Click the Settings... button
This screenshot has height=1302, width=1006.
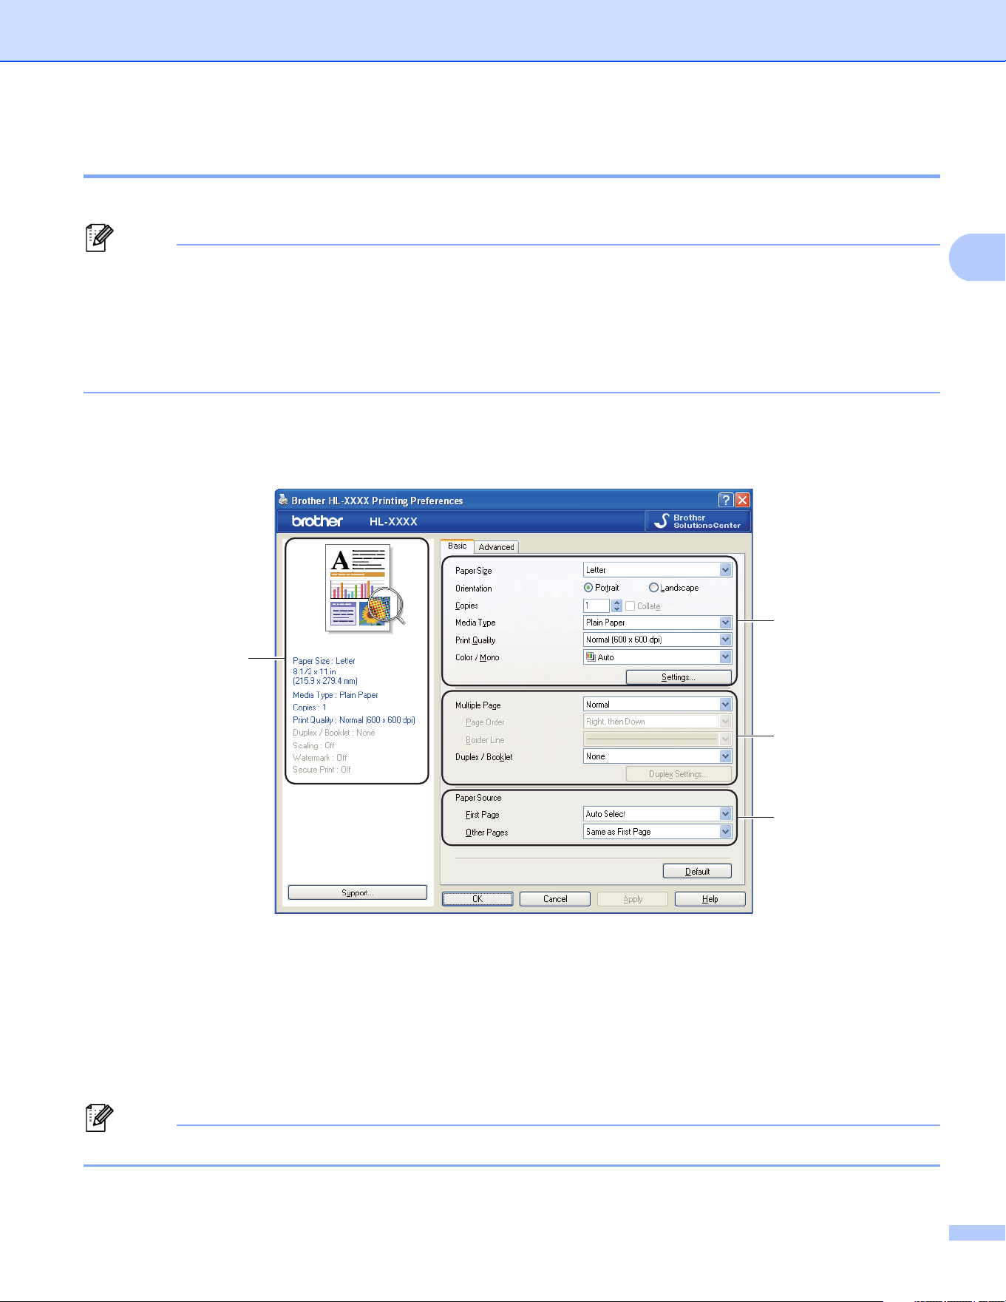[679, 677]
